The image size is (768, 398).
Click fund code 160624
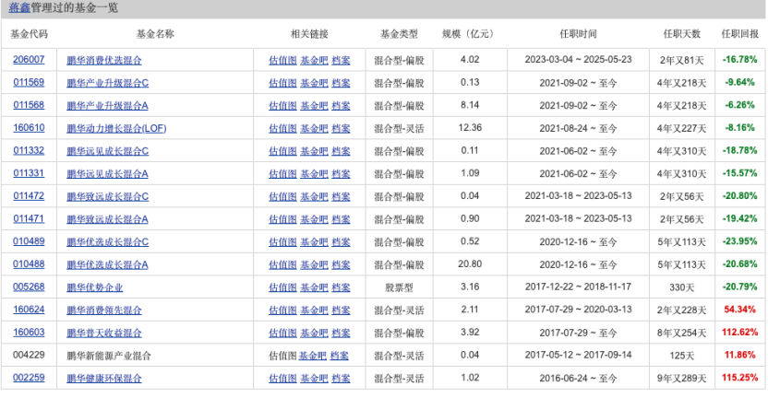[29, 310]
